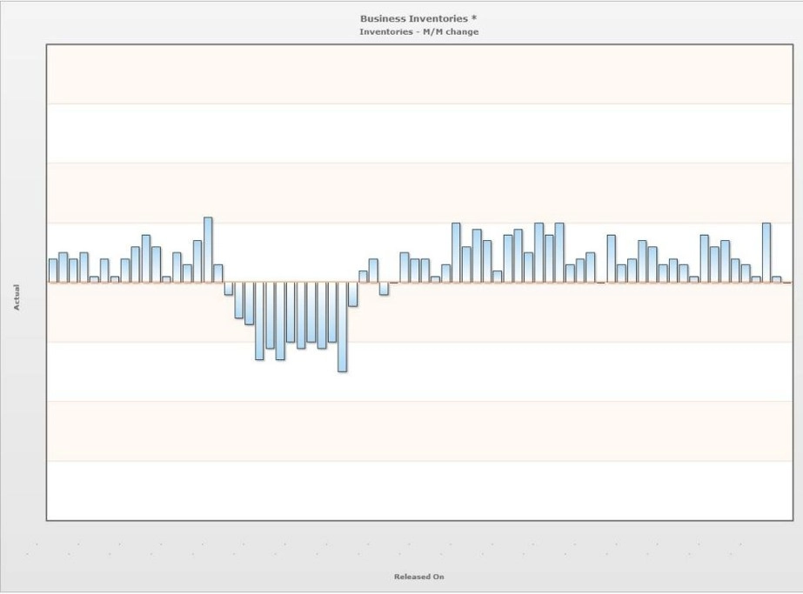Click the orange zero baseline of the chart
The height and width of the screenshot is (594, 803).
[419, 282]
